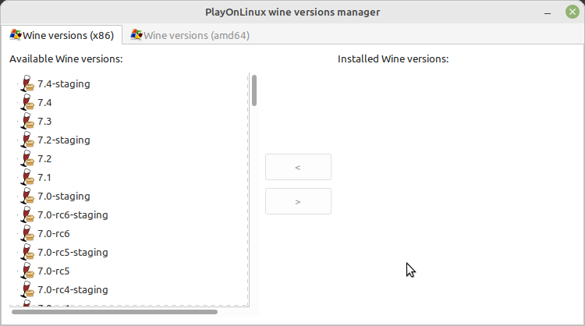Click the wine icon beside 7.0-rc6-staging
This screenshot has width=585, height=326.
tap(27, 214)
